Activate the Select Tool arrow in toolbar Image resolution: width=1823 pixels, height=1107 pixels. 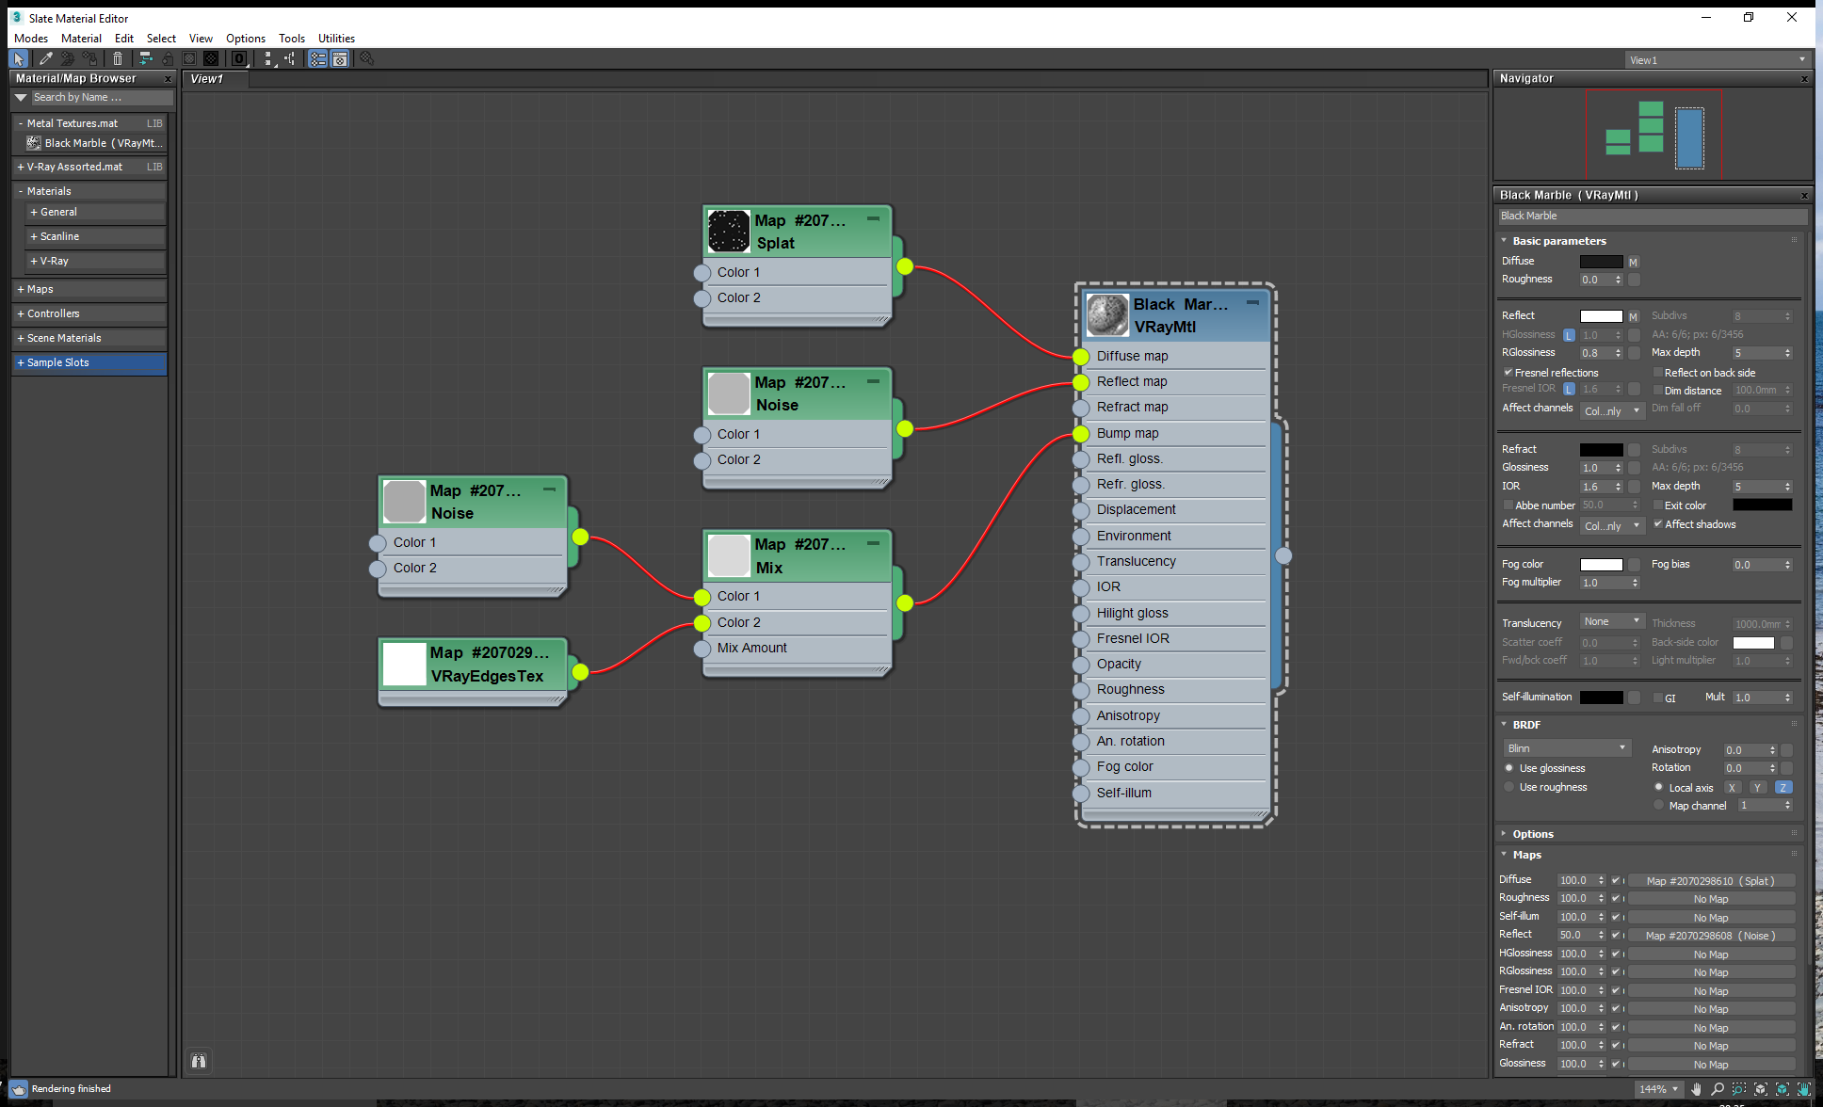pos(18,58)
